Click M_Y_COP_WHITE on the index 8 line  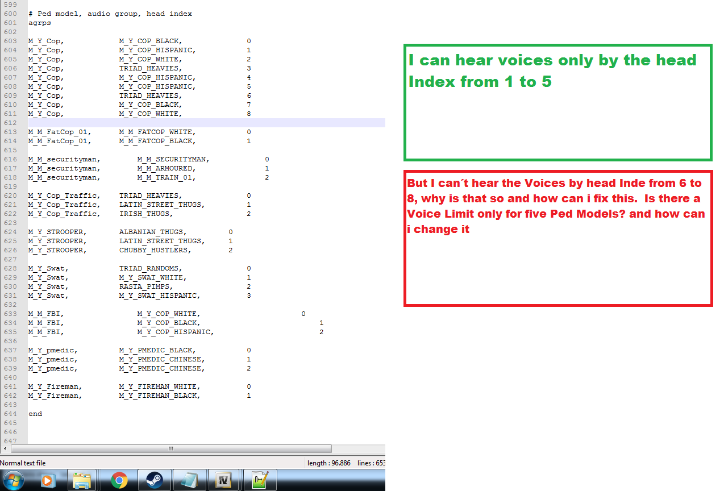pos(151,114)
